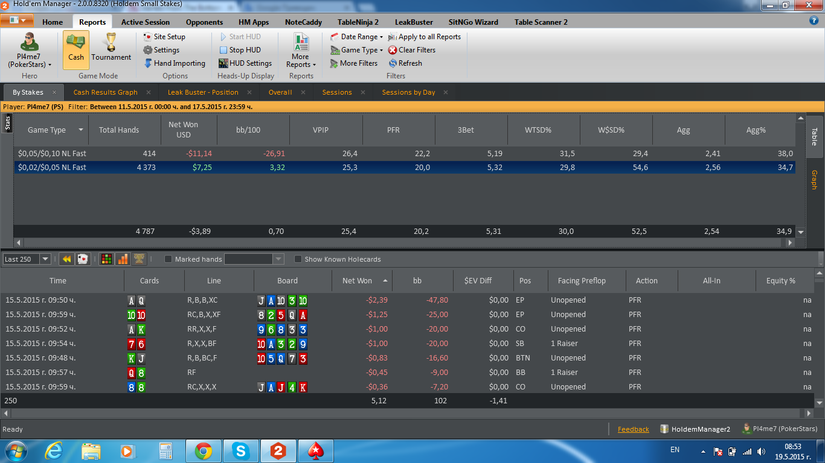Click the yellow rewind arrows icon
The width and height of the screenshot is (825, 463).
coord(67,259)
